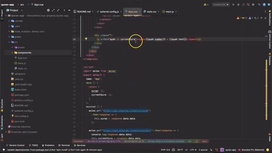Screen dimensions: 272x153
Task: Select index.html in the project tree
Action: pyautogui.click(x=20, y=90)
